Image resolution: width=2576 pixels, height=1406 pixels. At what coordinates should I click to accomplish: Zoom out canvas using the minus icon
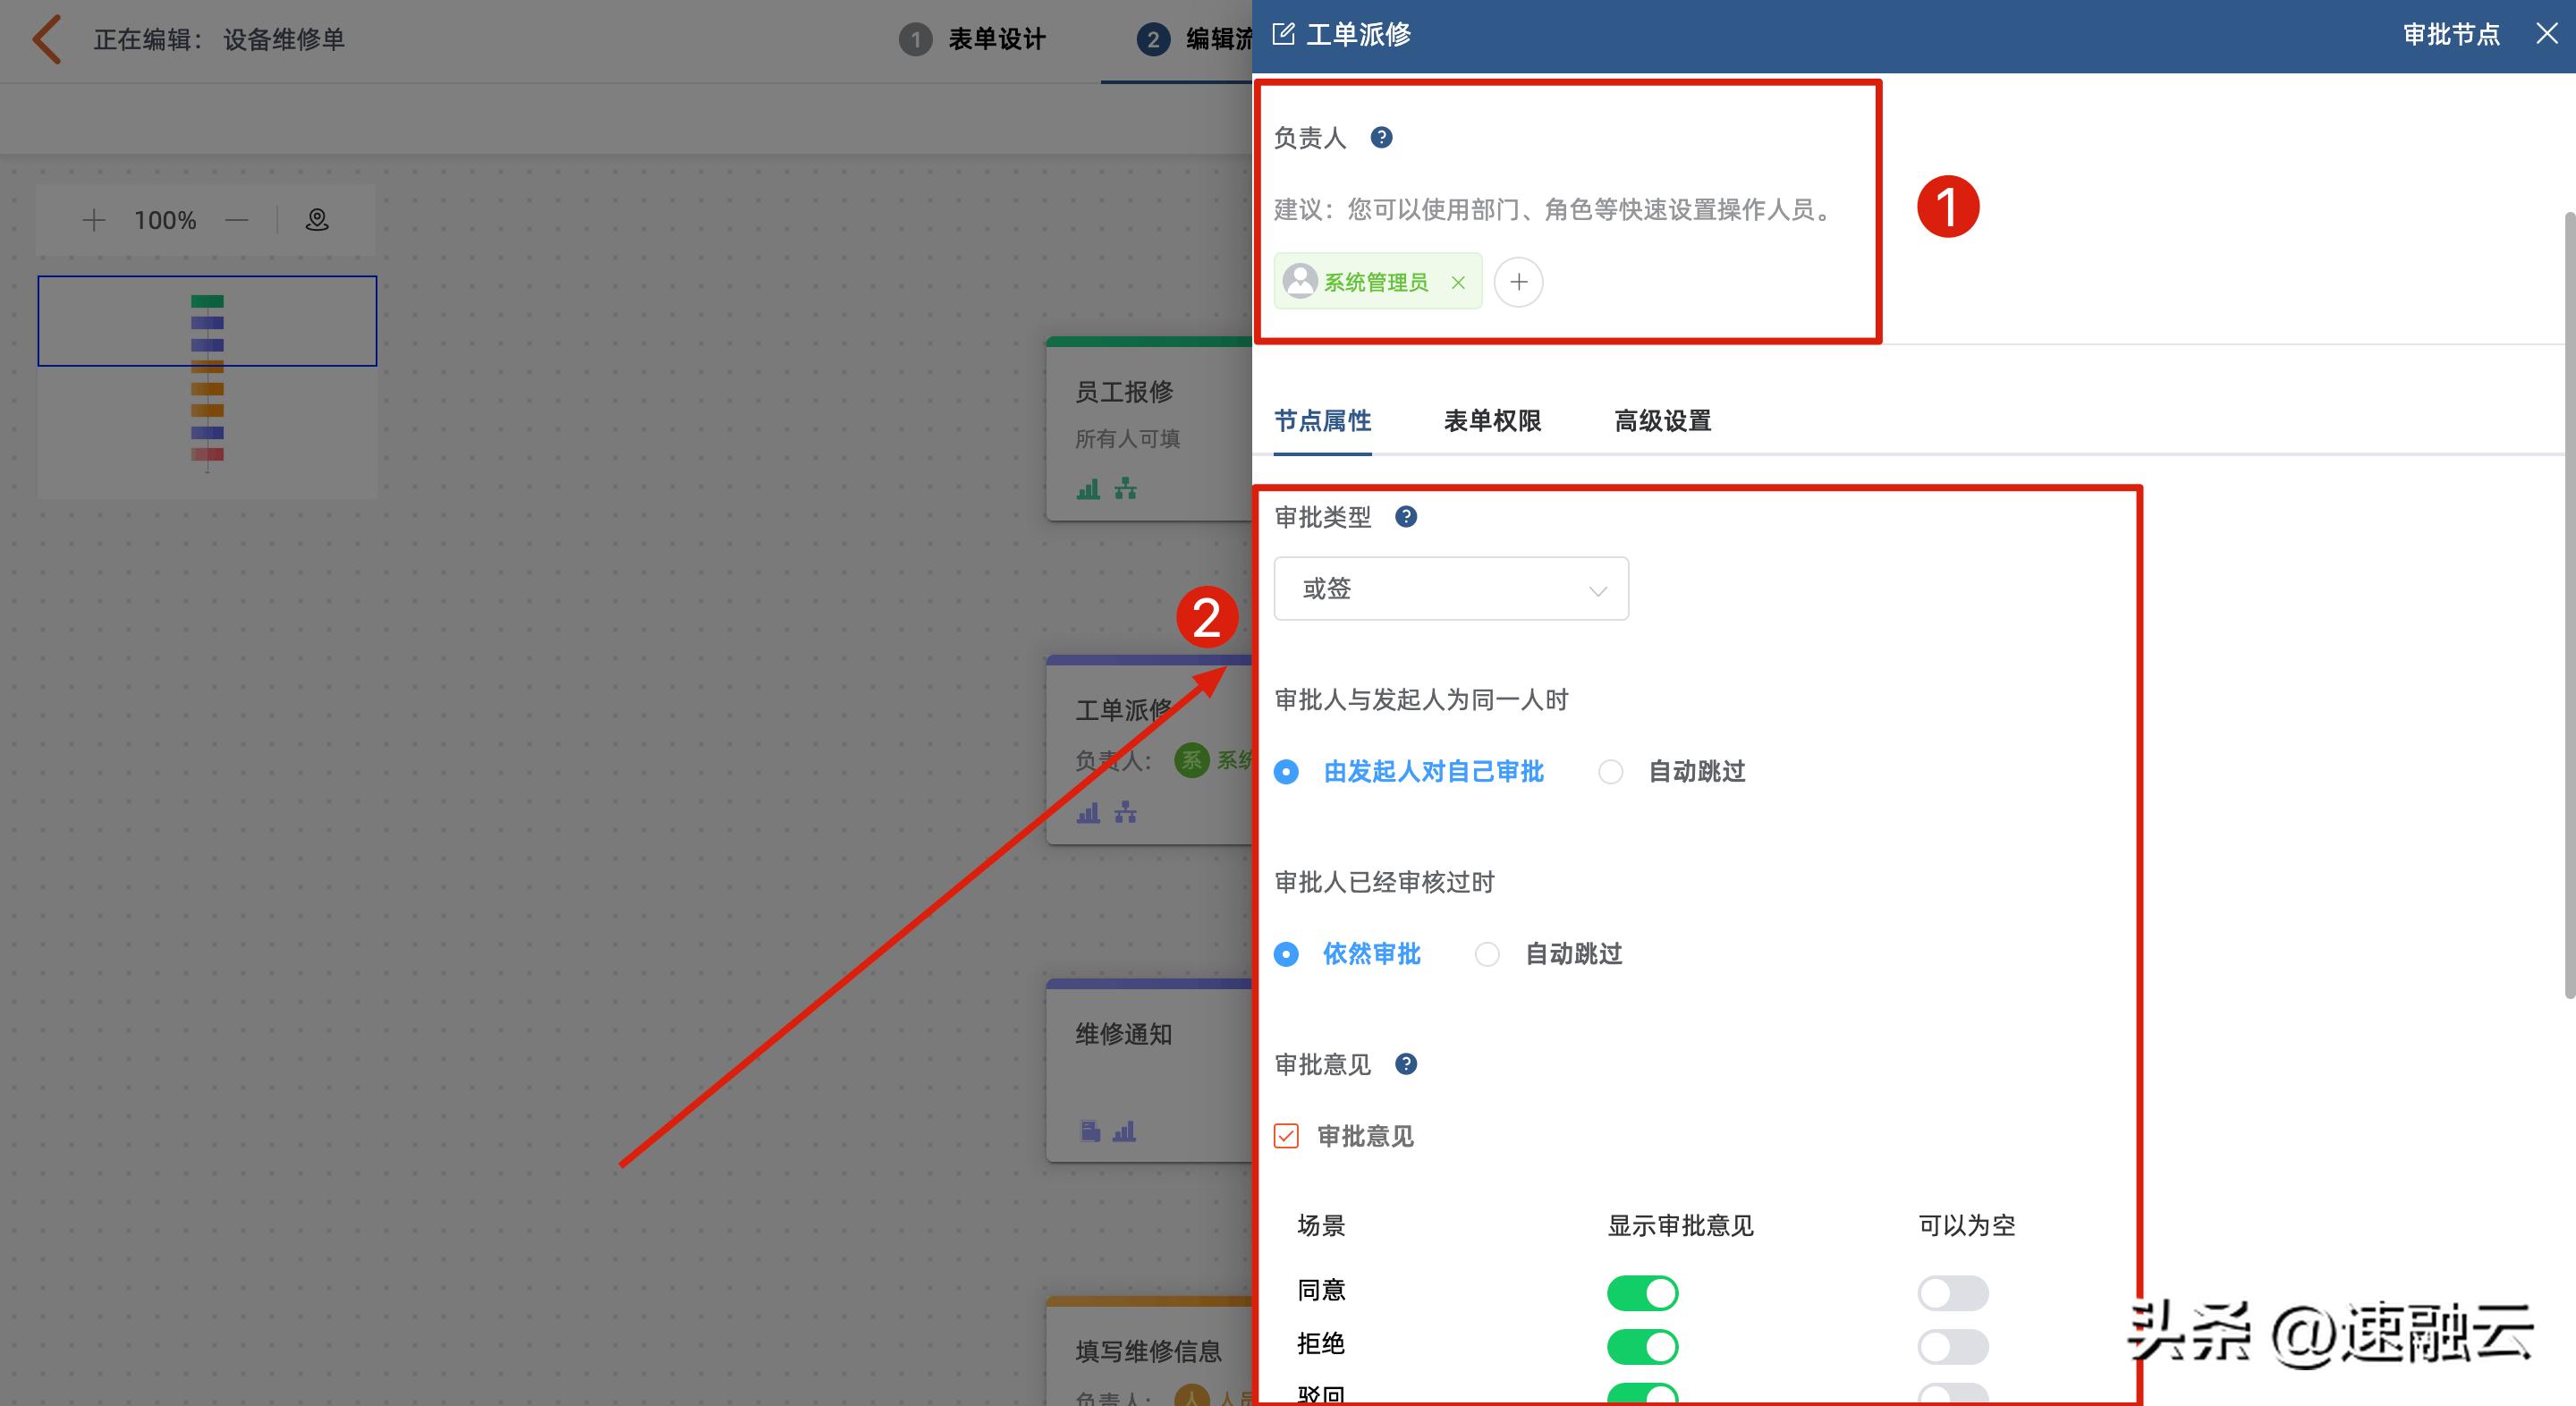click(236, 220)
